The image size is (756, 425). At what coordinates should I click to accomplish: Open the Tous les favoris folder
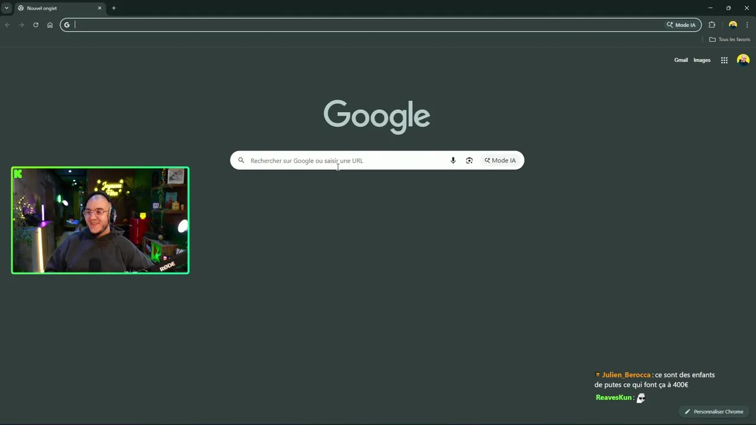(x=729, y=40)
